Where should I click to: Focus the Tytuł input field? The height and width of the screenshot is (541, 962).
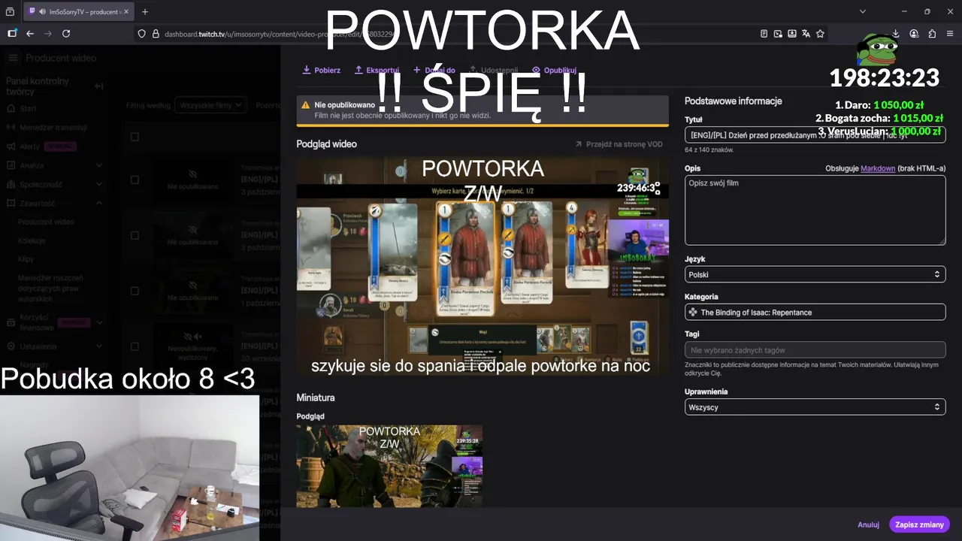tap(815, 134)
